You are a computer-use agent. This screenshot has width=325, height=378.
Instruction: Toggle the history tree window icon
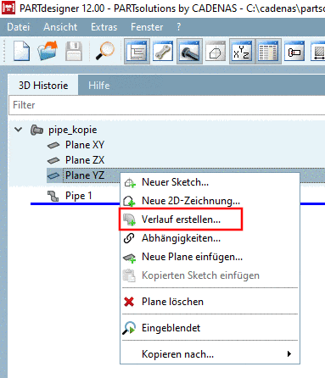[x=137, y=51]
